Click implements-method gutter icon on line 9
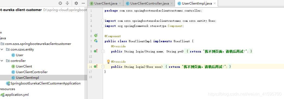The width and height of the screenshot is (284, 99). 96,51
